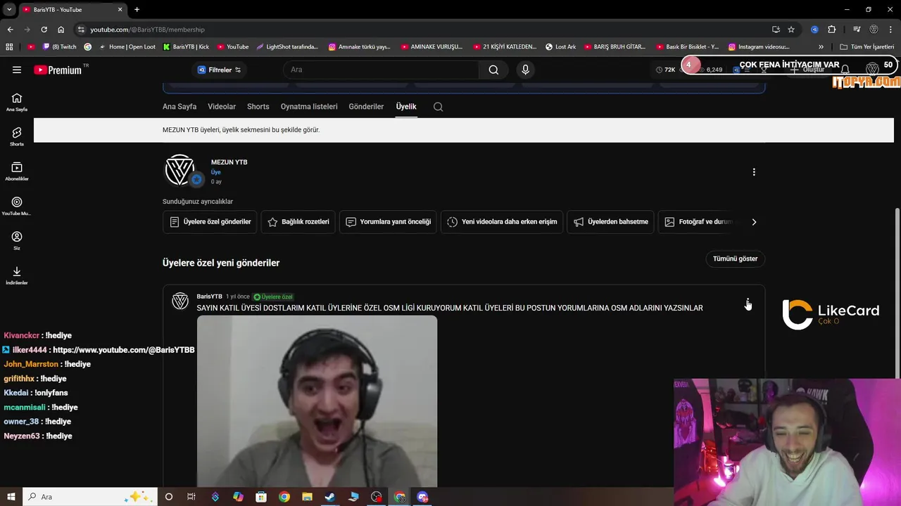Open the YouTube hamburger guide menu
The width and height of the screenshot is (901, 506).
(x=17, y=70)
